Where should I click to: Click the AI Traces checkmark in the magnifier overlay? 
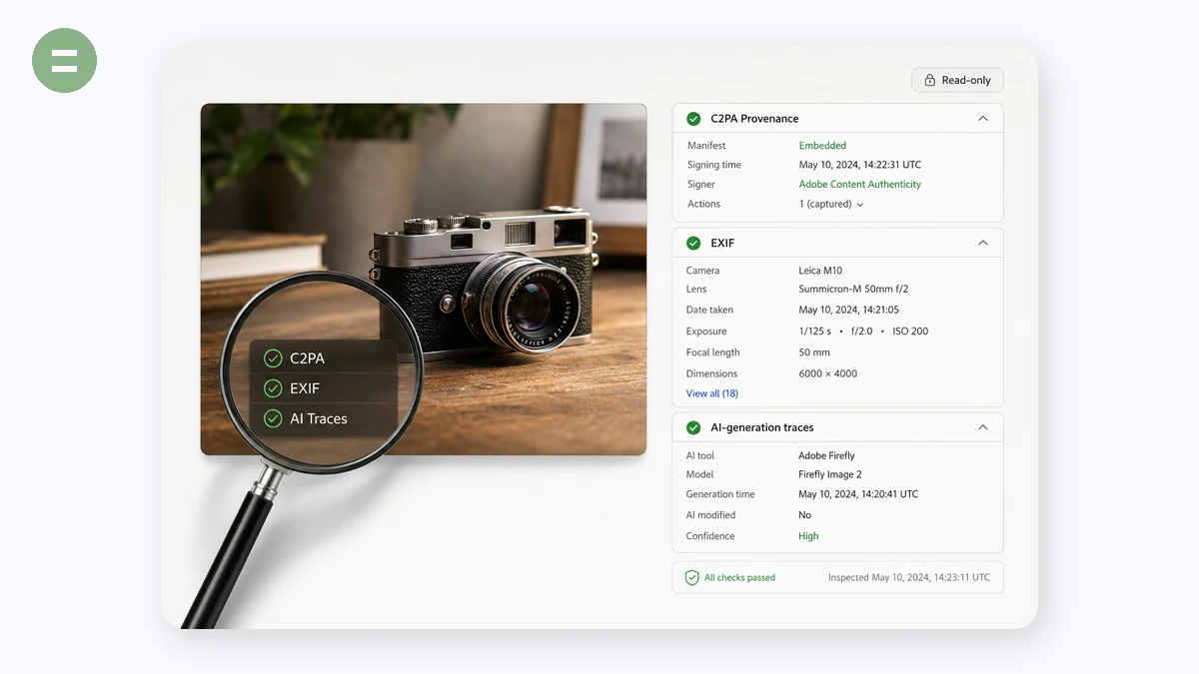(272, 418)
